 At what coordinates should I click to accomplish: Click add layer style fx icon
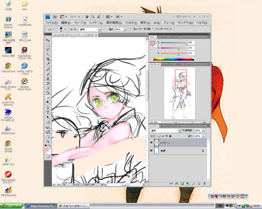click(177, 183)
